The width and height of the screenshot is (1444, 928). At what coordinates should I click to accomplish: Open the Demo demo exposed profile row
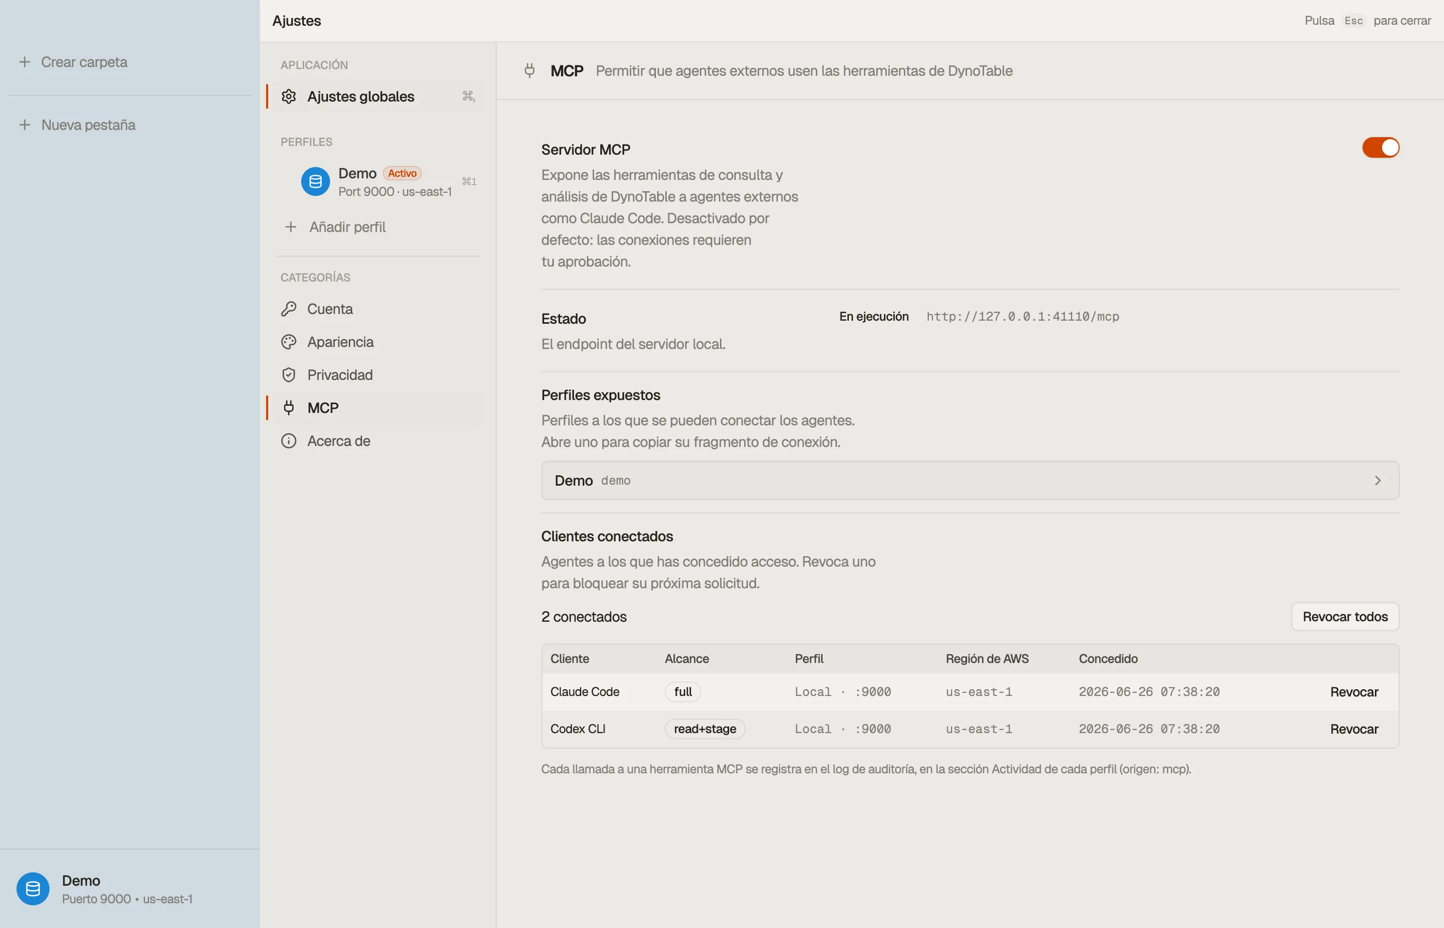(970, 481)
